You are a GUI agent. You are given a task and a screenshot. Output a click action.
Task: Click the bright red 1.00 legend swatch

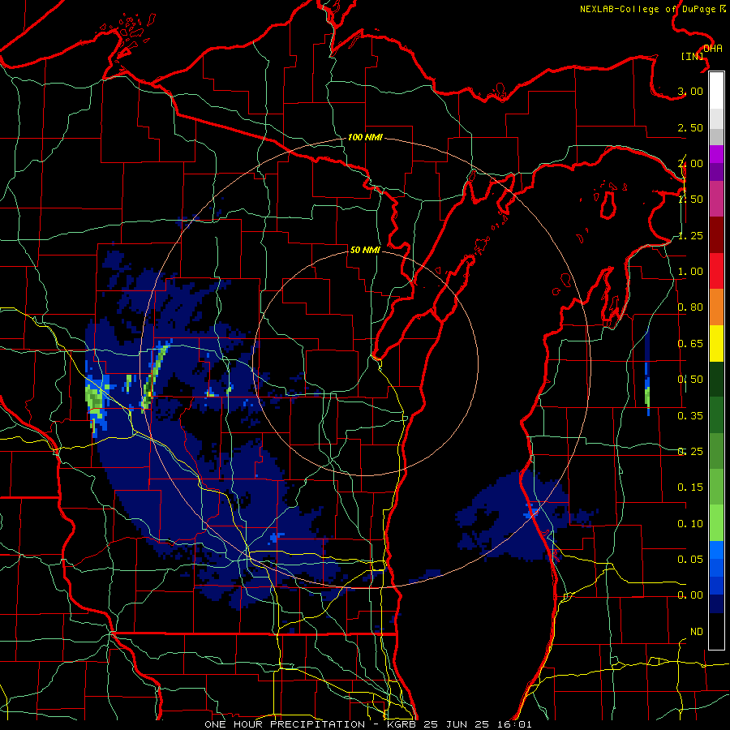[x=716, y=271]
